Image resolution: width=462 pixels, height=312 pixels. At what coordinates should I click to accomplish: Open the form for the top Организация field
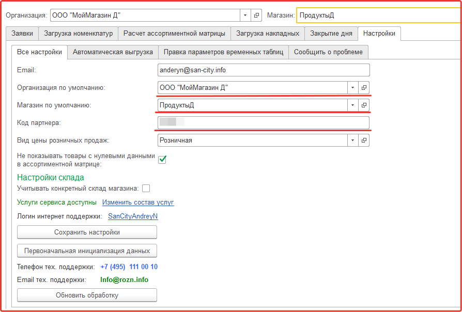pos(256,15)
